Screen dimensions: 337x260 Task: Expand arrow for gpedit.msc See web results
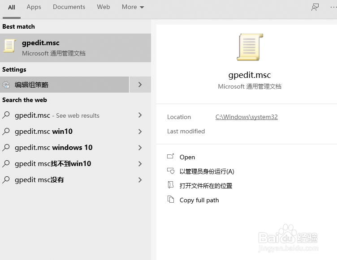[140, 115]
